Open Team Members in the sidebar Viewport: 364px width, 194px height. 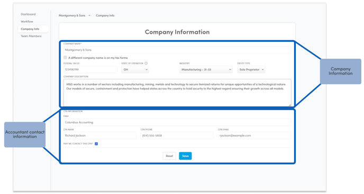pyautogui.click(x=31, y=36)
